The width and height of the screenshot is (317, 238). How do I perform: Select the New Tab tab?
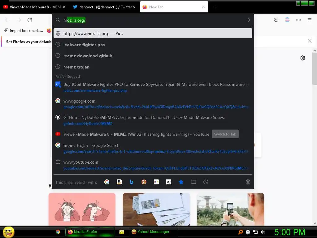pos(174,7)
